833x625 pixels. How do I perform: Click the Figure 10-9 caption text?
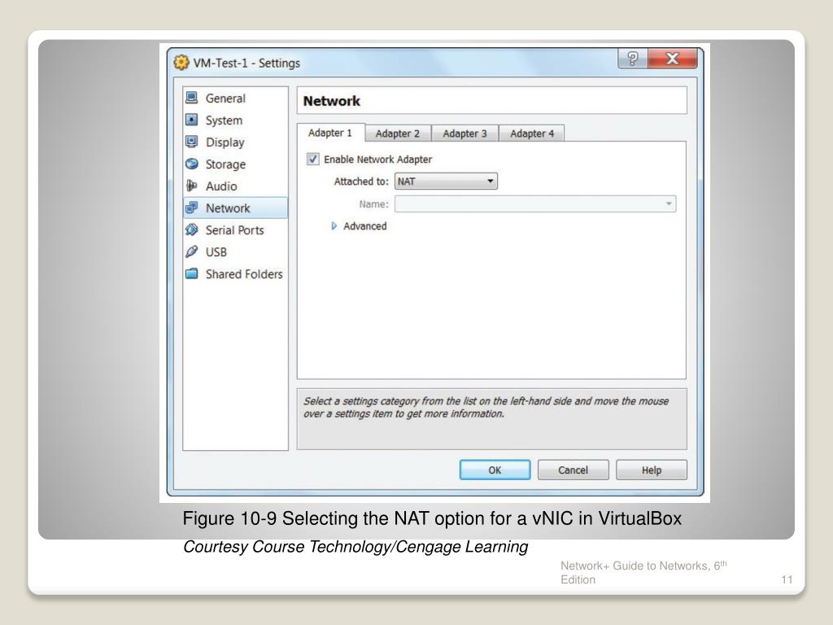(x=432, y=518)
